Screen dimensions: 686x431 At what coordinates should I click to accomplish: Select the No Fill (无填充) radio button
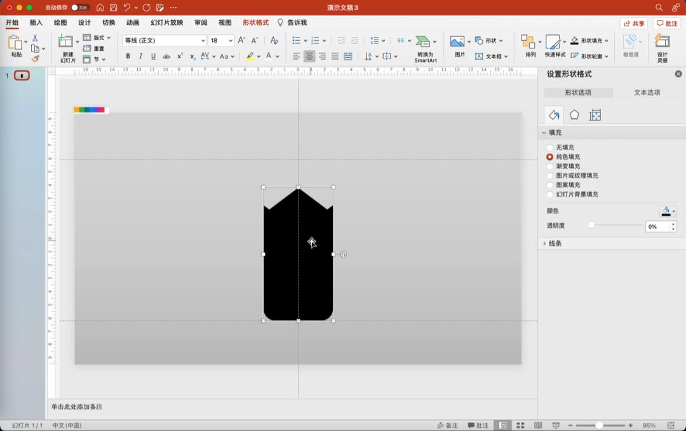(550, 147)
